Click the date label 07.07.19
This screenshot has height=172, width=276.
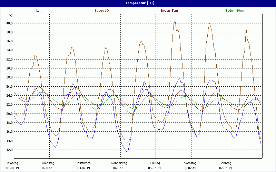[x=226, y=168]
